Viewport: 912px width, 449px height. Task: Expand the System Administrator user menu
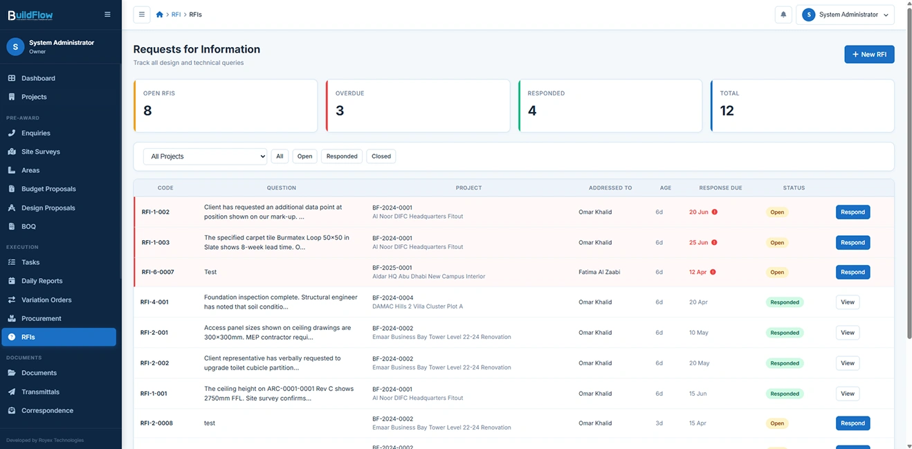[x=845, y=15]
